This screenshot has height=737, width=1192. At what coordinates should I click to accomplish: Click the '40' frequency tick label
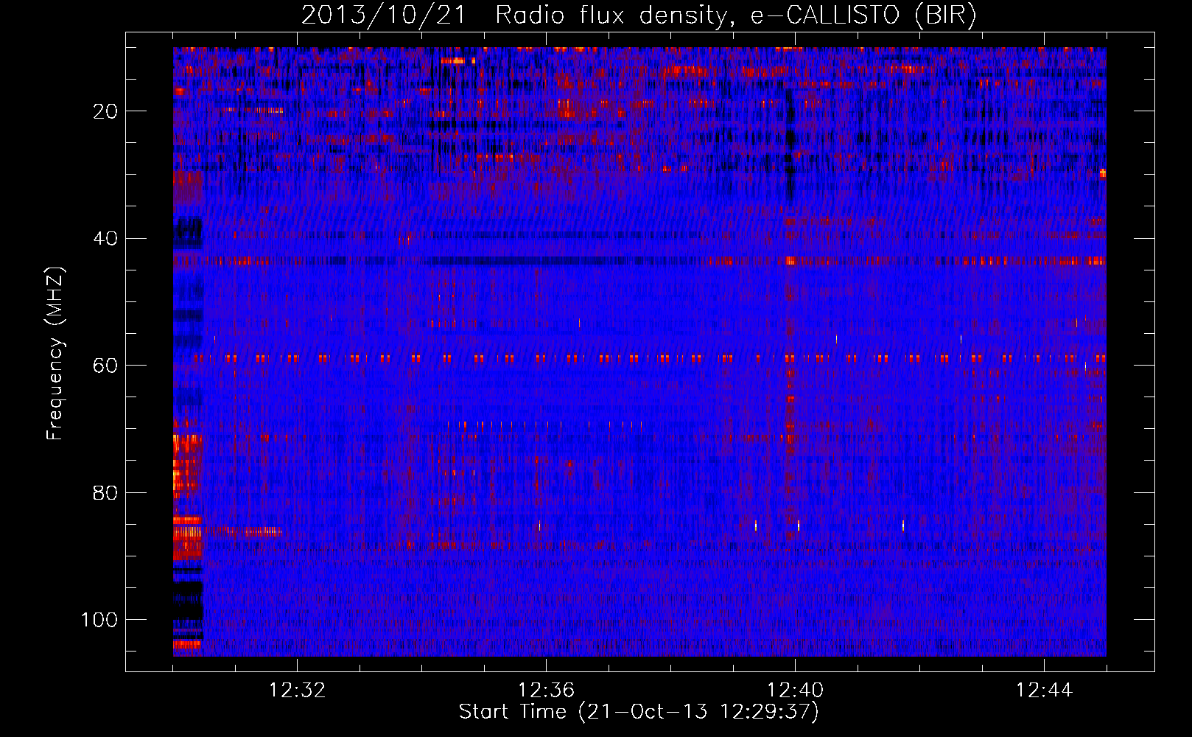point(105,239)
